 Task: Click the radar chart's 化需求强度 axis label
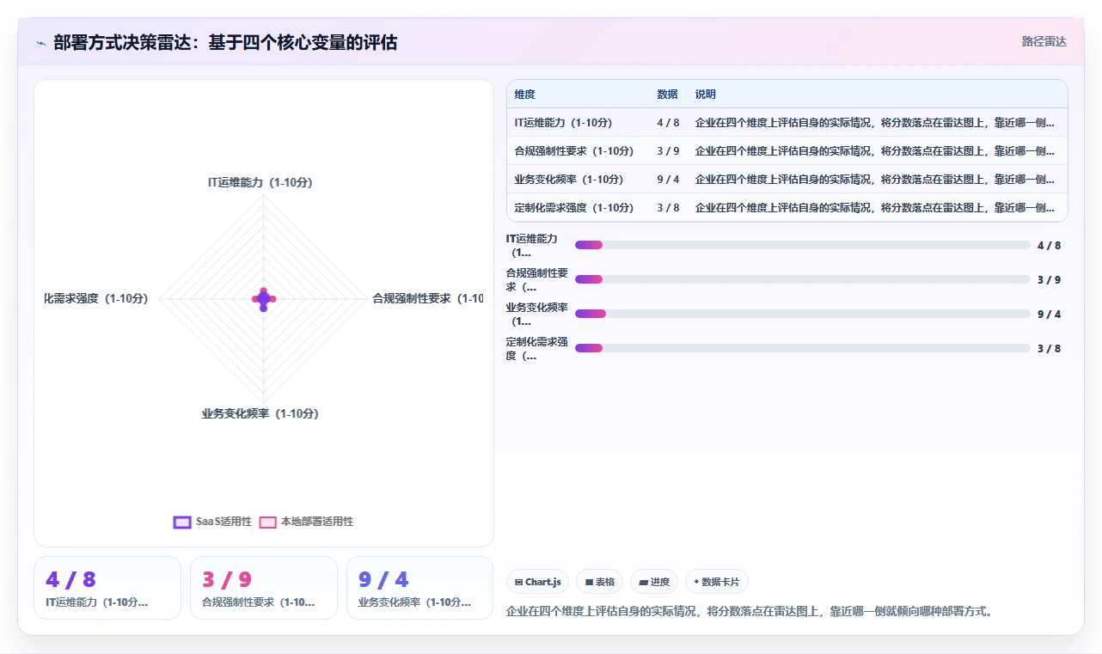[x=96, y=298]
